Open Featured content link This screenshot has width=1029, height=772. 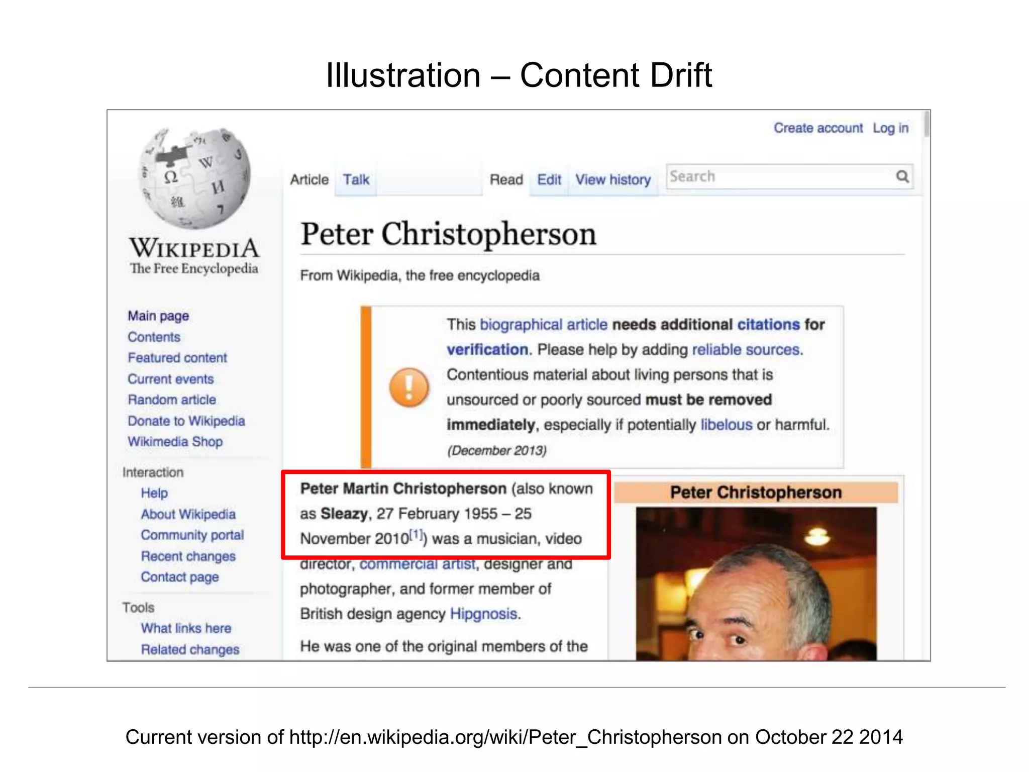coord(177,358)
